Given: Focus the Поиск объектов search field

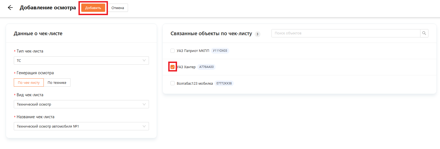Looking at the screenshot, I should [346, 33].
